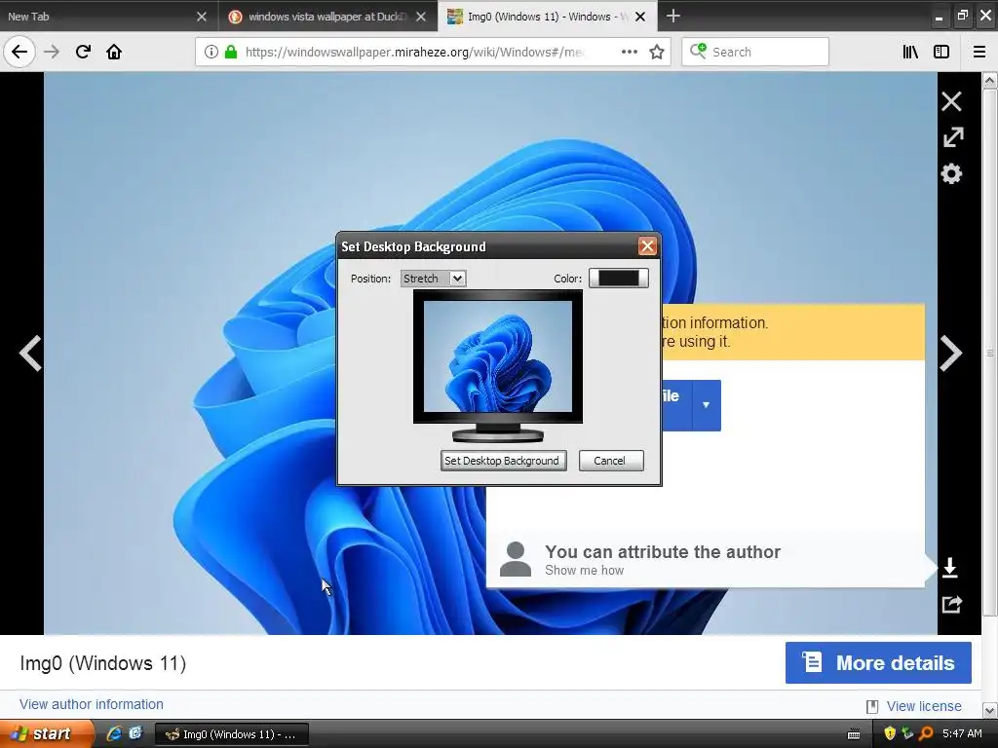Click the forward navigation arrow

tap(52, 52)
